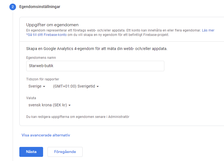Click the caret arrow after SEK kr
This screenshot has width=224, height=161.
point(70,105)
